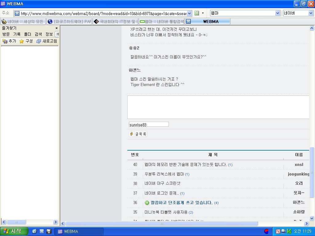Screen dimensions: 315x236
Task: Click the comment text area box
Action: (218, 107)
